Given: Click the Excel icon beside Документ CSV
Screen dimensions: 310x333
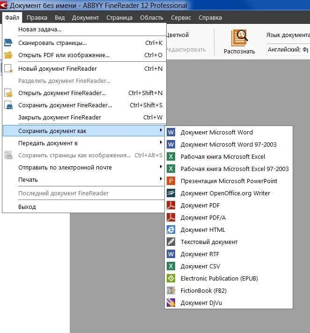Looking at the screenshot, I should 171,266.
